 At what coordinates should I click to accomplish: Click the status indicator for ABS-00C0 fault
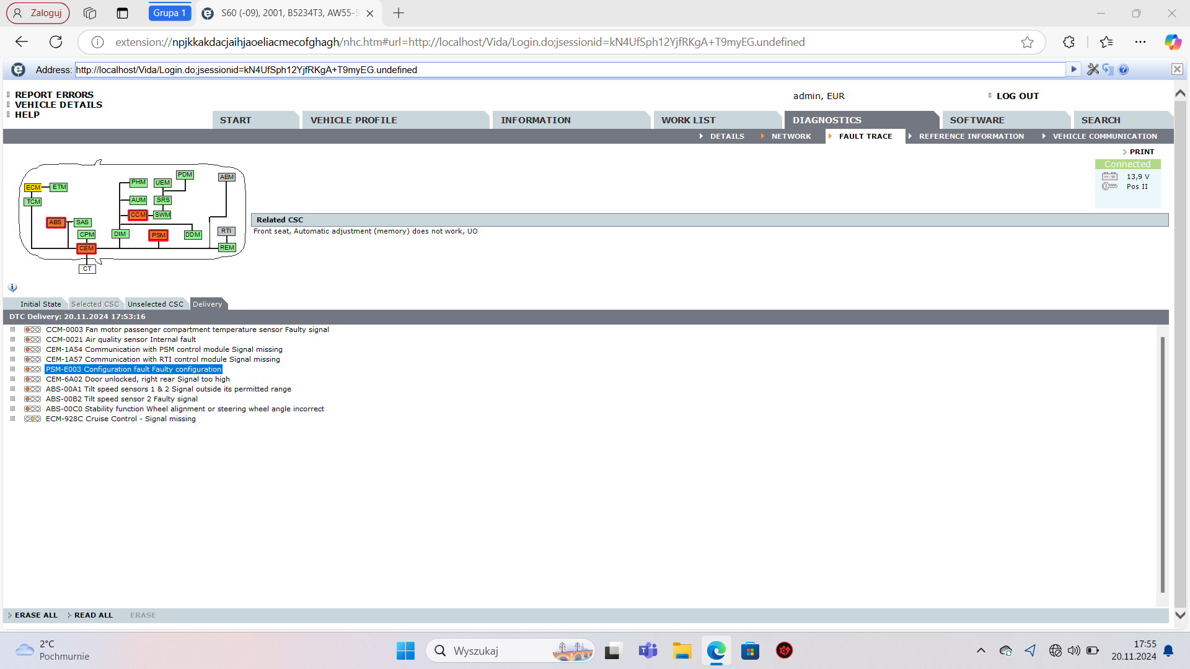point(32,409)
